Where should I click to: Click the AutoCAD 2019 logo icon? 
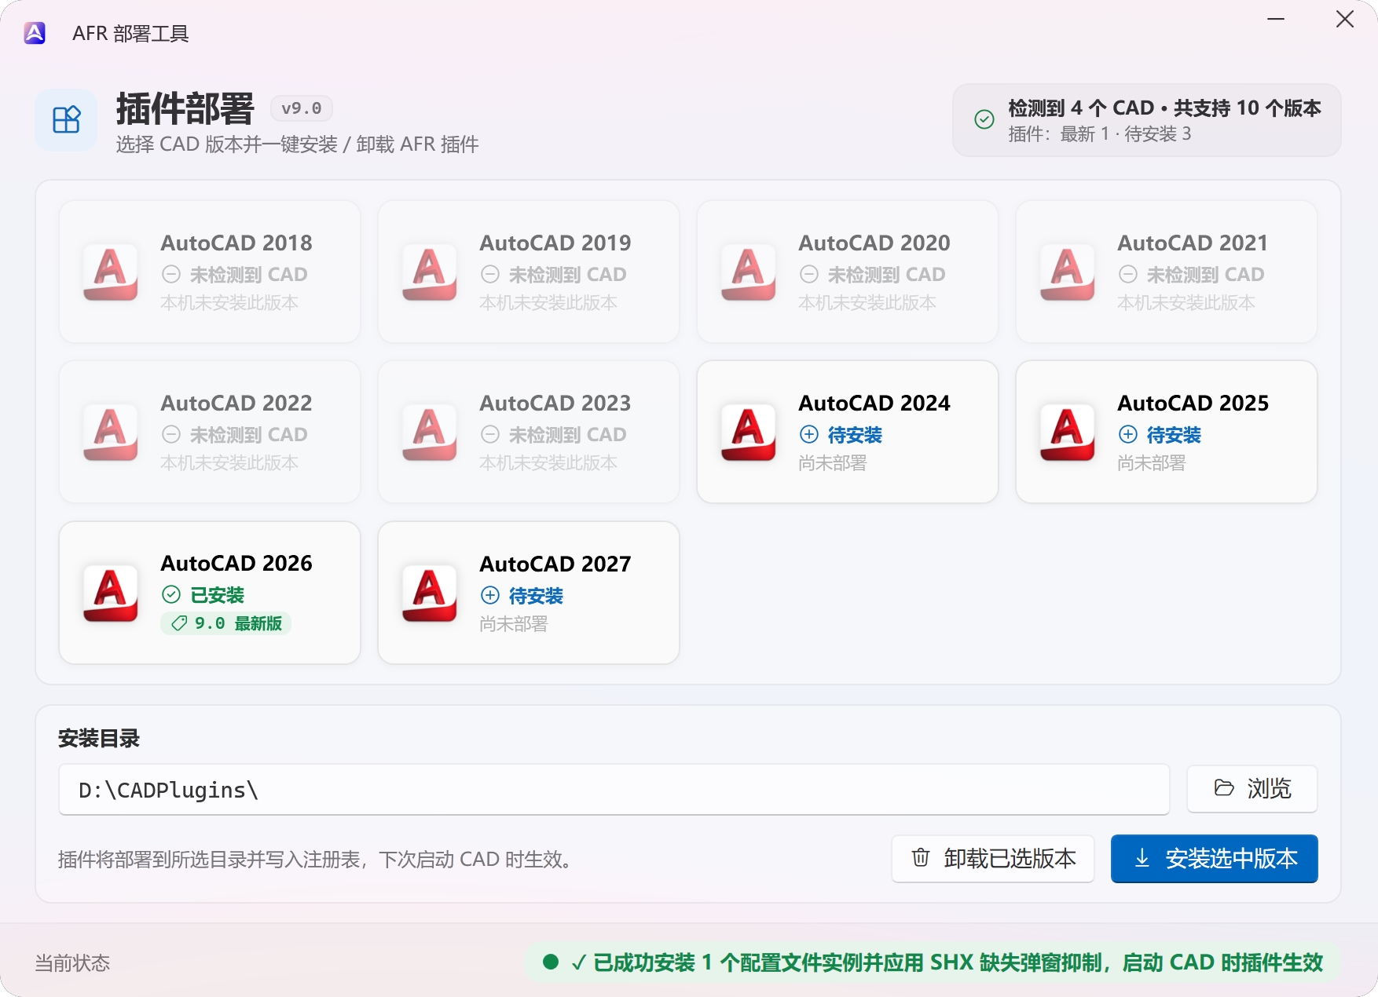[x=430, y=272]
